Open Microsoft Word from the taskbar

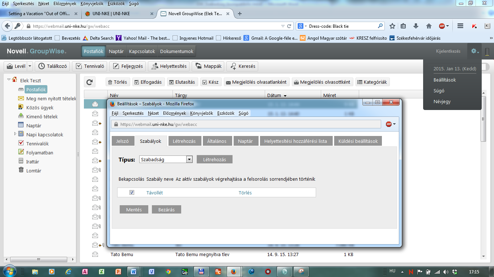134,271
